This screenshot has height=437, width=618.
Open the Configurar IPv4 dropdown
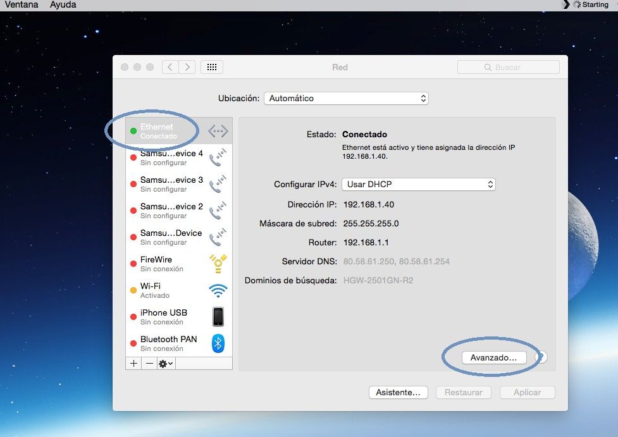click(419, 184)
